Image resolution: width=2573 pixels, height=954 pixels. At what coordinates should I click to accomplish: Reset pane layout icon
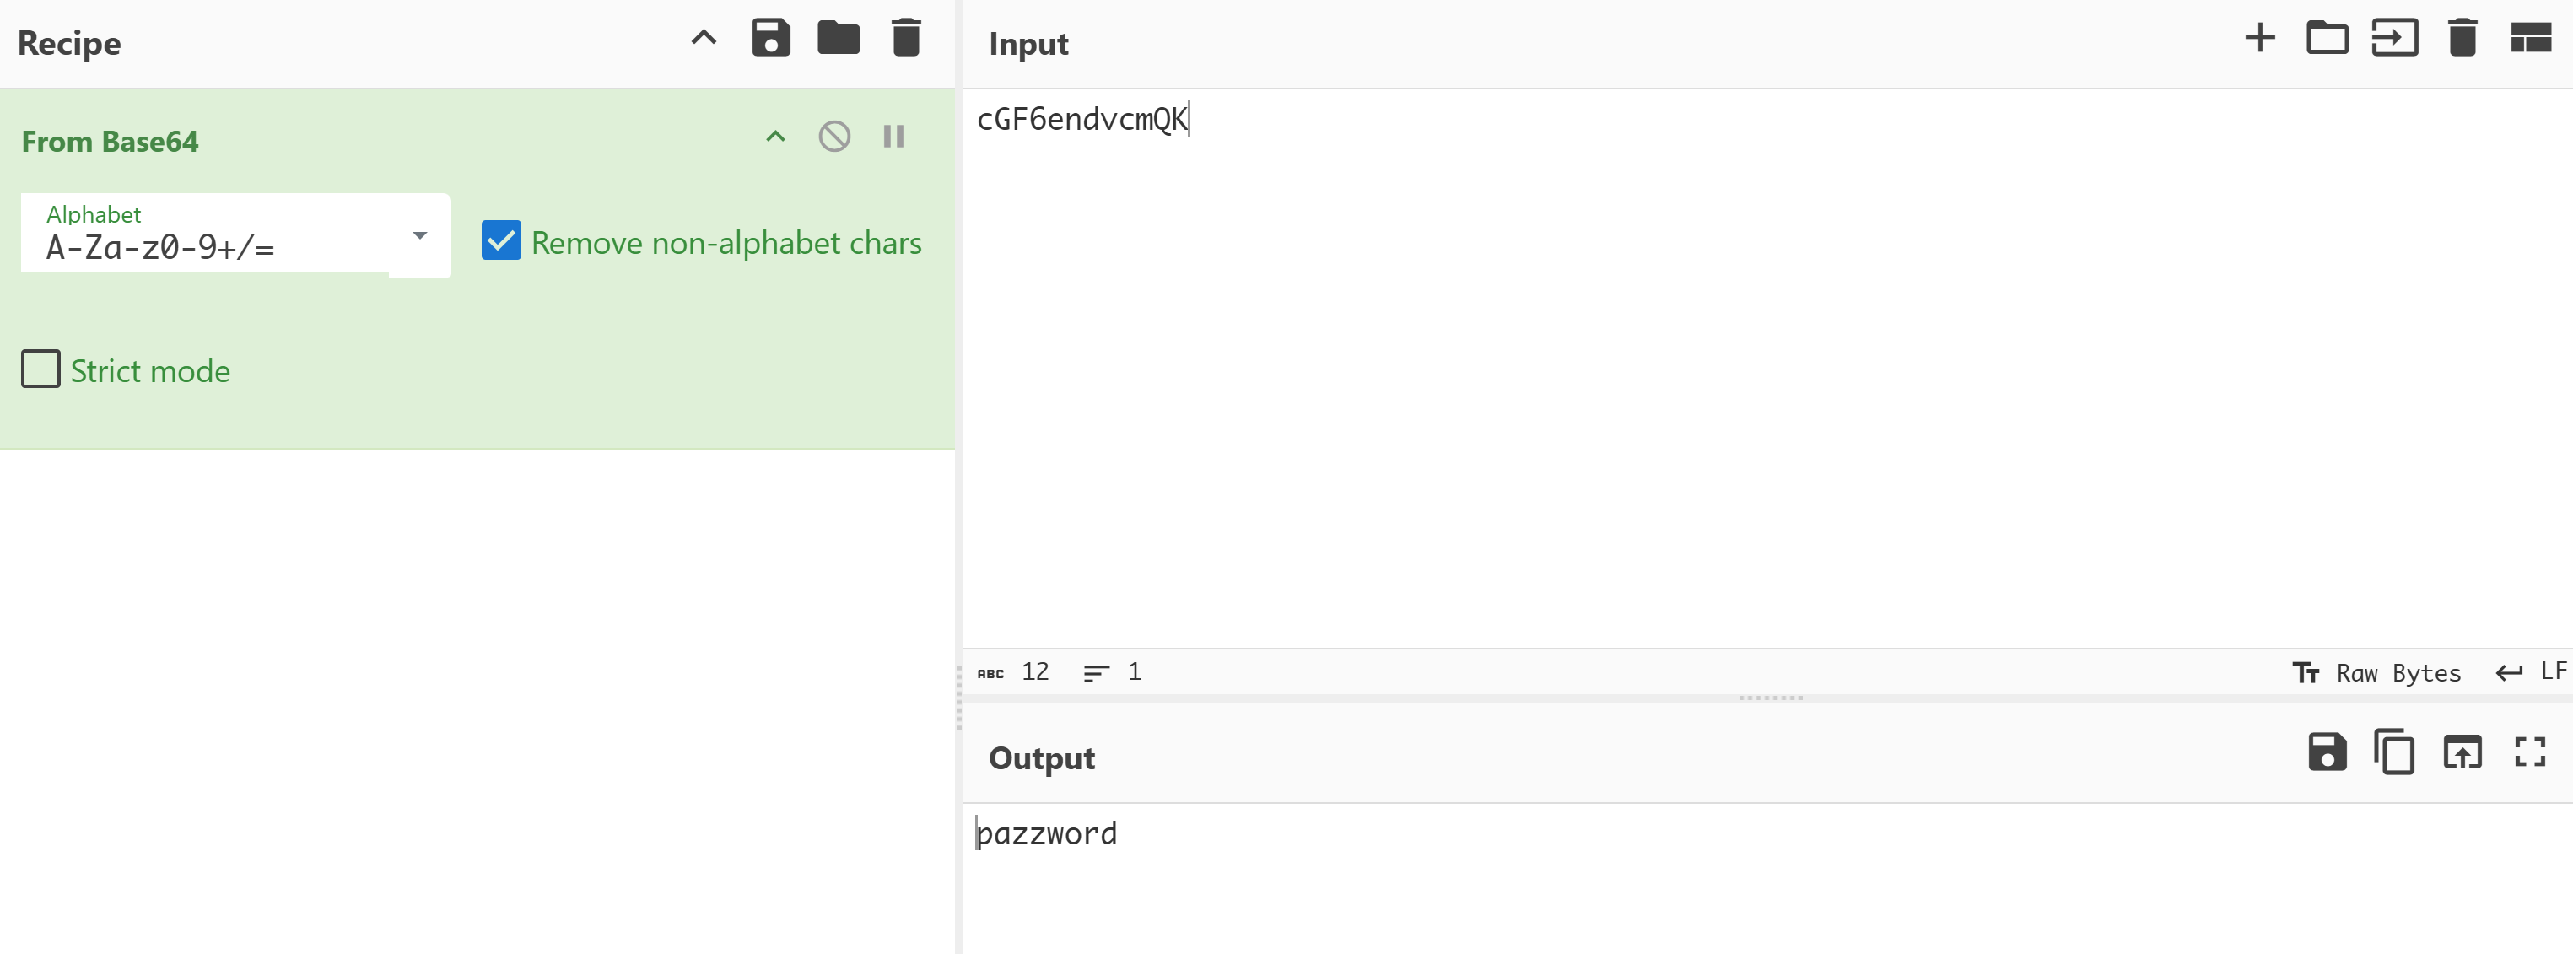coord(2530,38)
